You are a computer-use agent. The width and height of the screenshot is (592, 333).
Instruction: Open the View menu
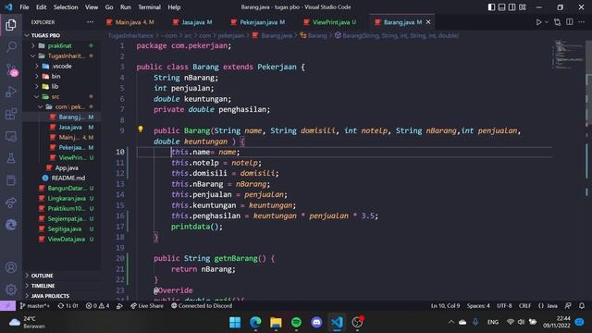[92, 7]
